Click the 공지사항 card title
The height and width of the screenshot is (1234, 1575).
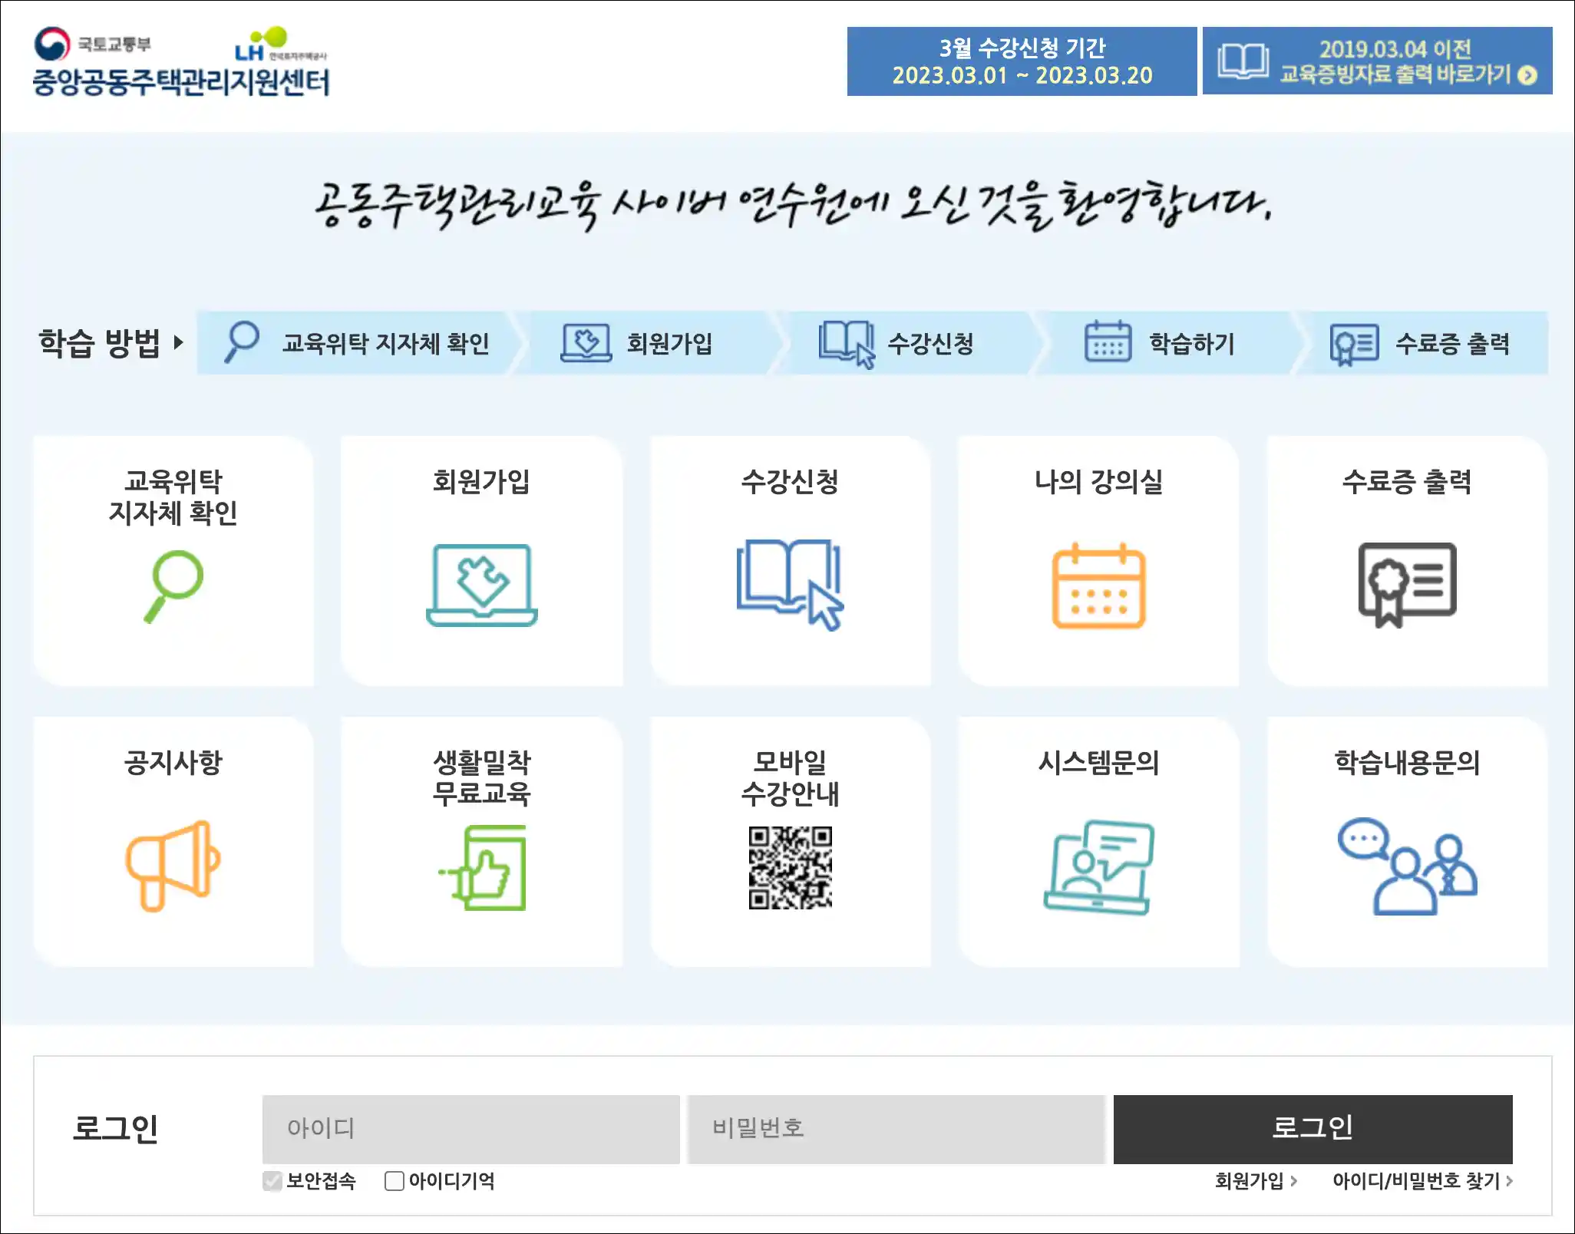pyautogui.click(x=173, y=762)
